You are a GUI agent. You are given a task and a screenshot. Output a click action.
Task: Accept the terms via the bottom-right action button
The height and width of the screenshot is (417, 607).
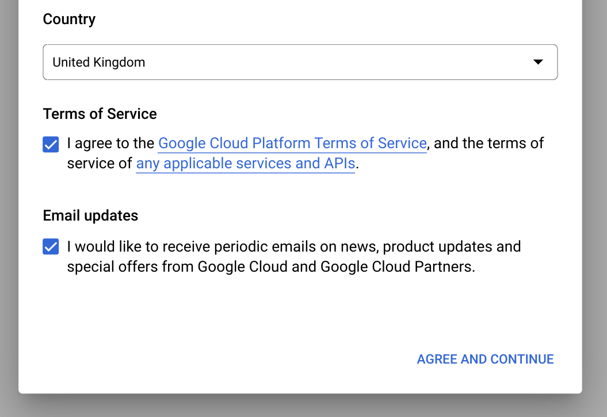485,359
